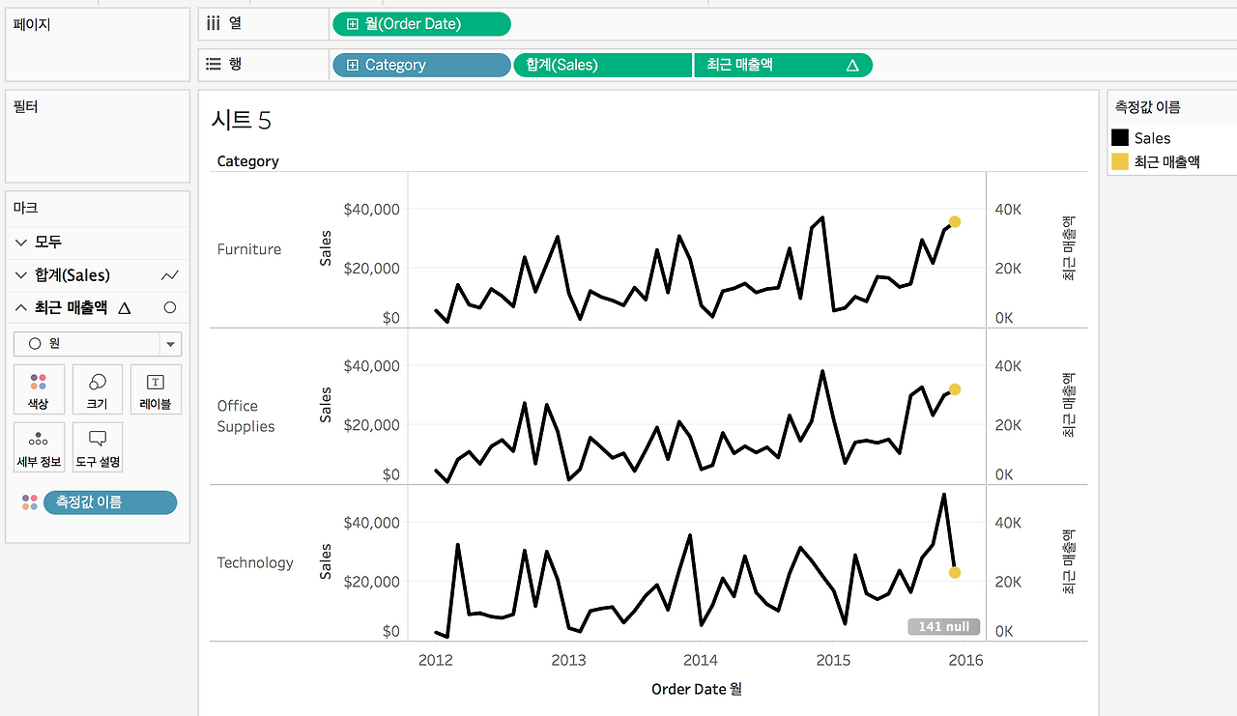1237x716 pixels.
Task: Click the 도구 설명 (tooltip) marks button
Action: [x=98, y=447]
